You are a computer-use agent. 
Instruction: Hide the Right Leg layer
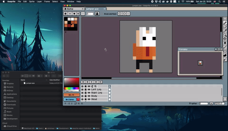(x=82, y=93)
